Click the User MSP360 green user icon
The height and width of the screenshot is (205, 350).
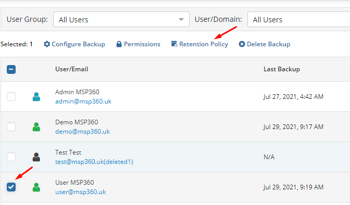[36, 187]
